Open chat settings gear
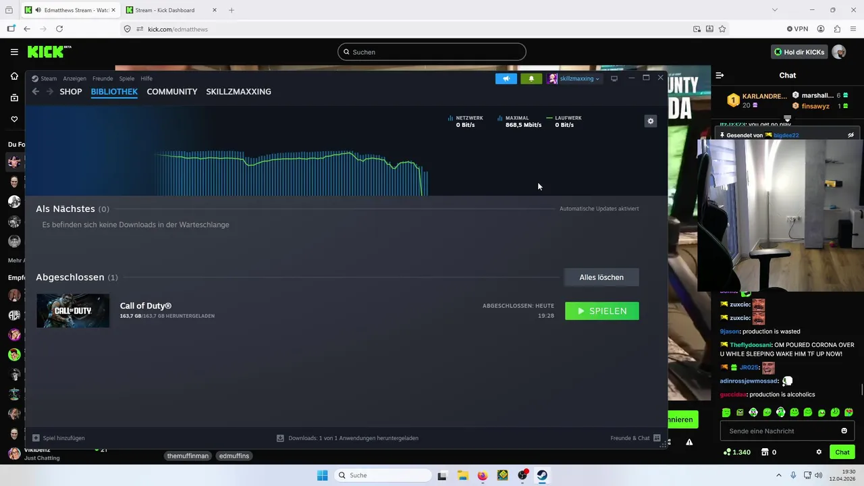Image resolution: width=864 pixels, height=486 pixels. point(819,452)
